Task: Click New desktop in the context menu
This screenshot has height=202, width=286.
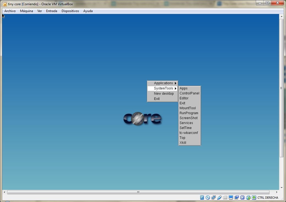Action: [164, 94]
